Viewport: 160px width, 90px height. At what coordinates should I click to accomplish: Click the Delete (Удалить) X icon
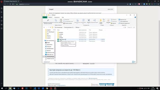pos(89,20)
